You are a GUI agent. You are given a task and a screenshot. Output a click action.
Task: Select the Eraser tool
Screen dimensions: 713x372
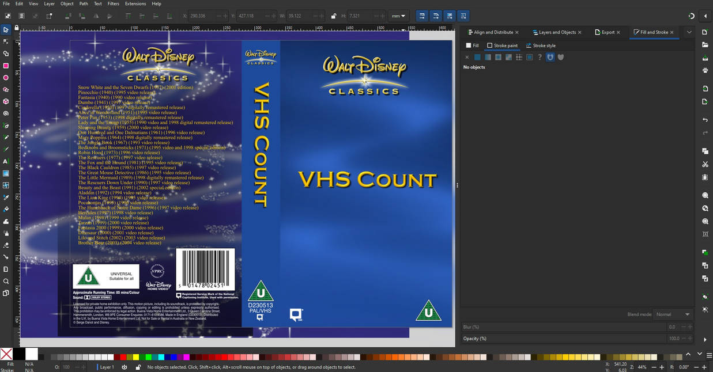(6, 245)
